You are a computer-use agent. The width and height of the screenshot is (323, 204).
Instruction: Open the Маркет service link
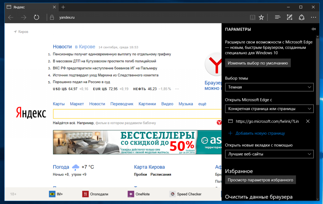pos(77,104)
